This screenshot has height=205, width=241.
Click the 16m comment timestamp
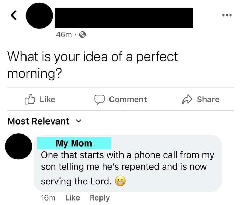(48, 198)
